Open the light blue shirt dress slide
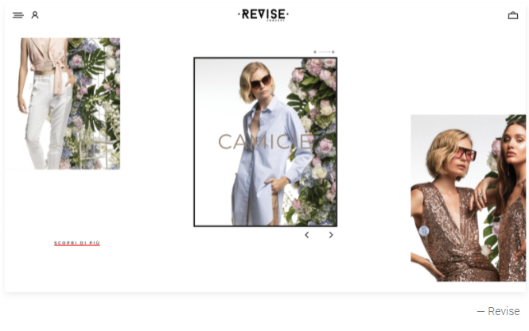The width and height of the screenshot is (529, 331). [x=266, y=142]
